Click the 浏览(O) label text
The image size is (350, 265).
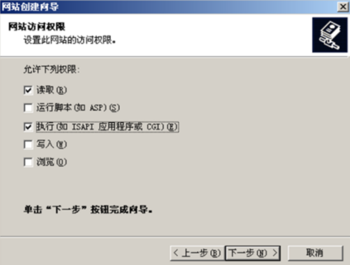pyautogui.click(x=52, y=162)
